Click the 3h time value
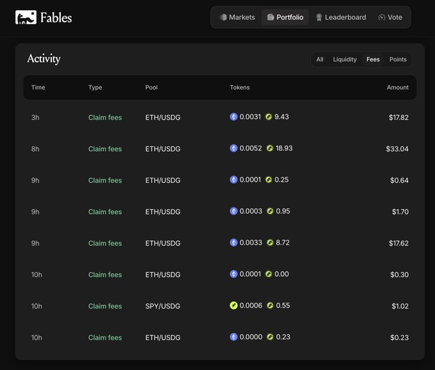This screenshot has height=370, width=435. 35,118
